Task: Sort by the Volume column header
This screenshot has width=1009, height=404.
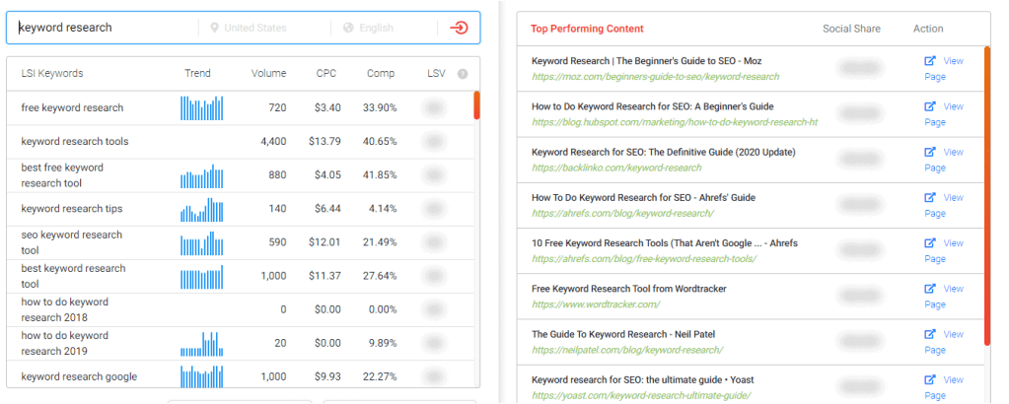Action: coord(268,74)
